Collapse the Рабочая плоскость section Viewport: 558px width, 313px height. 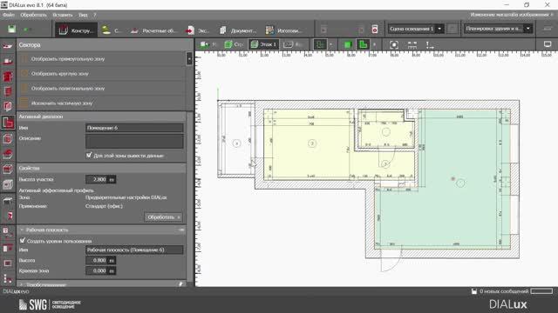point(22,230)
